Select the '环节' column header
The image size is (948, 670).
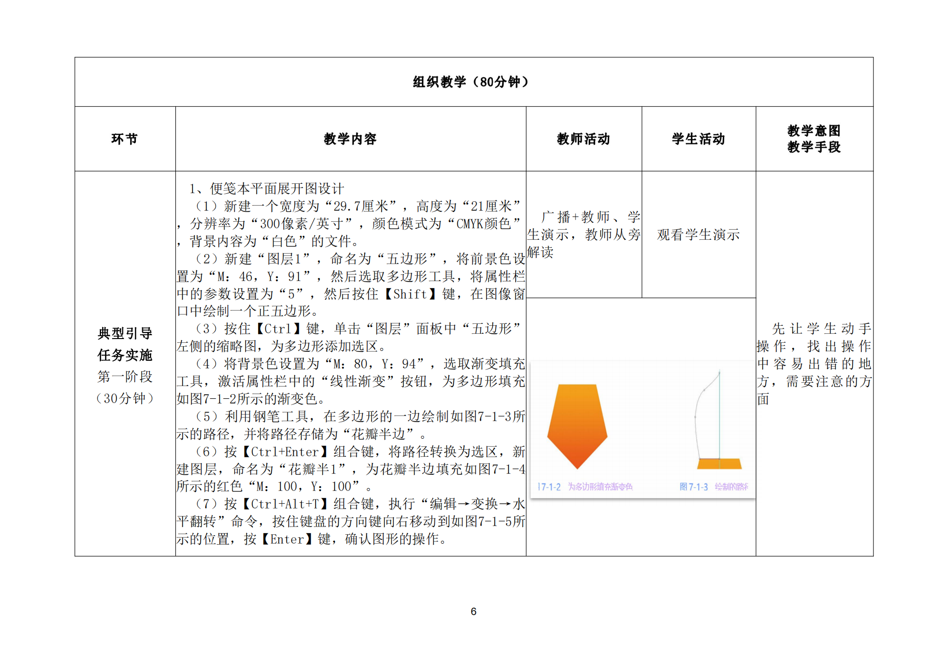coord(124,139)
